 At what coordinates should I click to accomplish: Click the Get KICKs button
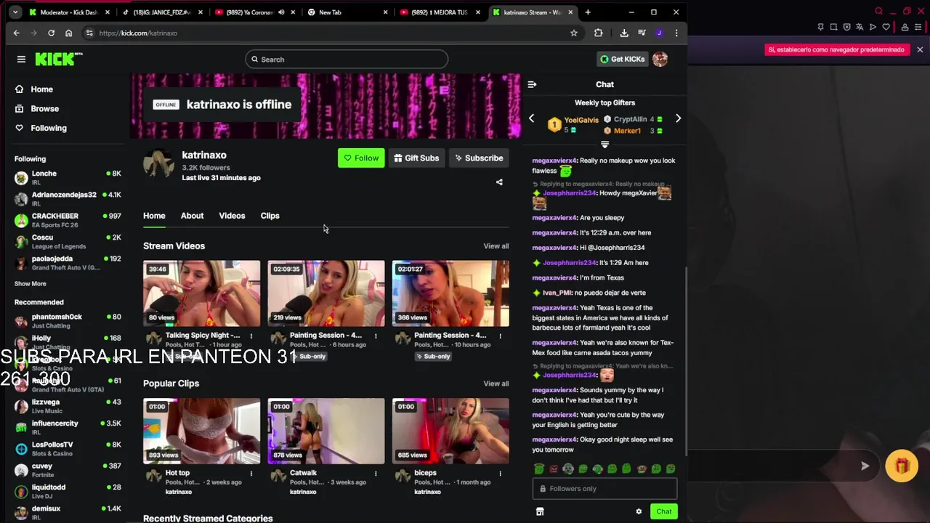coord(622,59)
